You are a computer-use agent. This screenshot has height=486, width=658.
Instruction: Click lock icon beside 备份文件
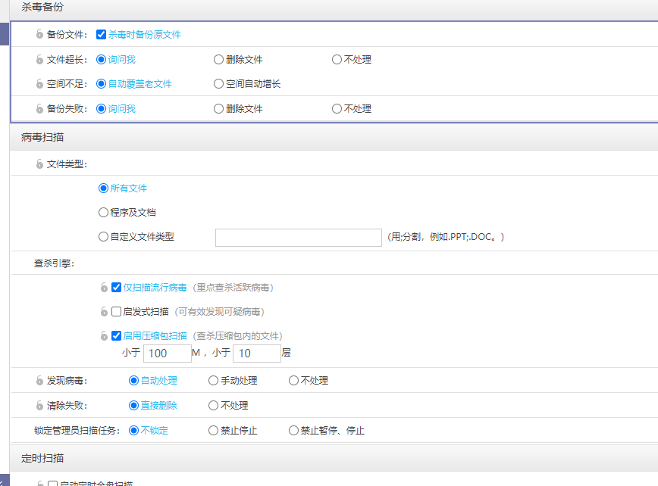(39, 34)
